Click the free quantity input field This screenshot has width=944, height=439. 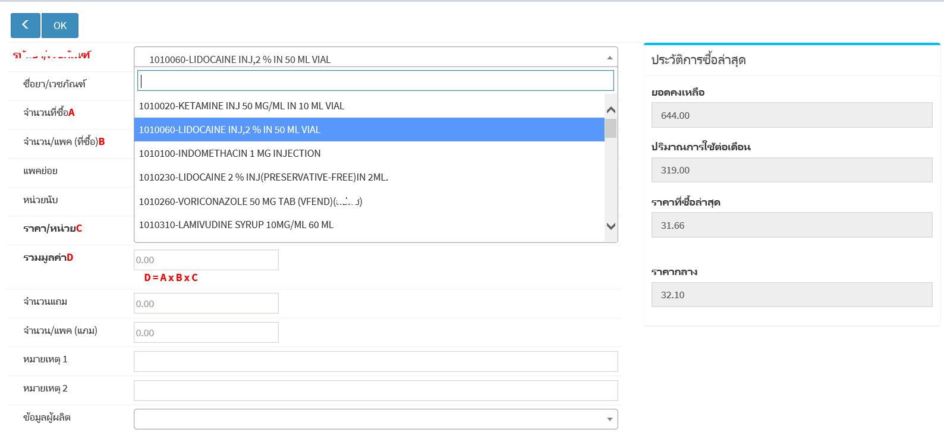coord(206,304)
